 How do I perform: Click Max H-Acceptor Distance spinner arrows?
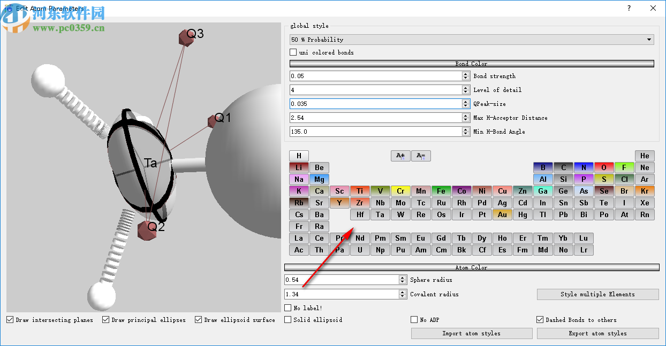466,118
